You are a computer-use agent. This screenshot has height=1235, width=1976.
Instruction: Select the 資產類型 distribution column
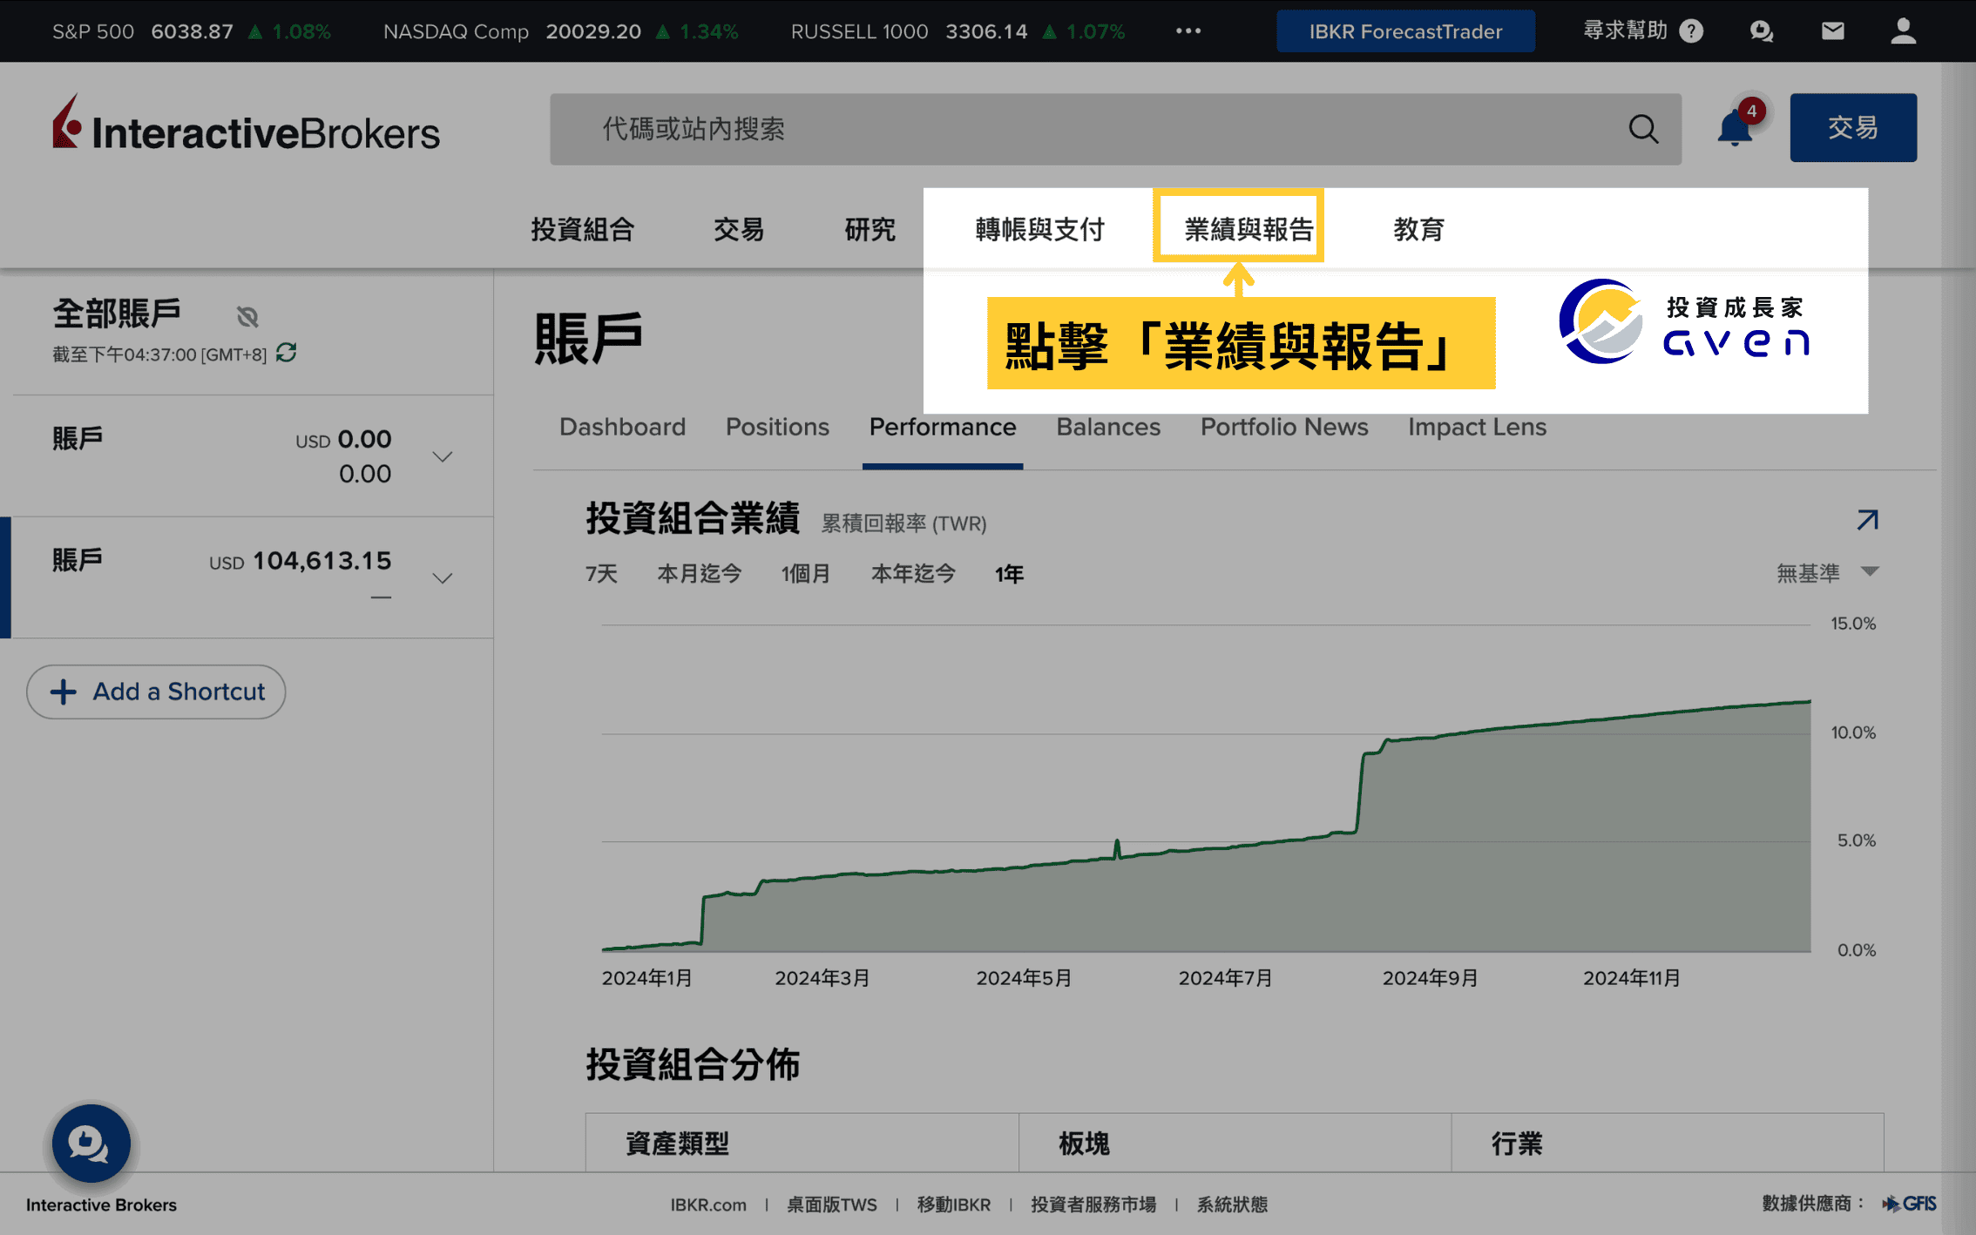[x=802, y=1143]
